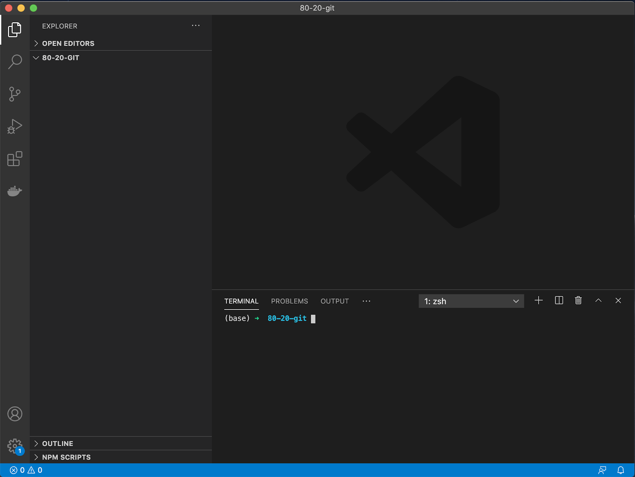The image size is (635, 477).
Task: Expand the Outline section
Action: (x=58, y=444)
